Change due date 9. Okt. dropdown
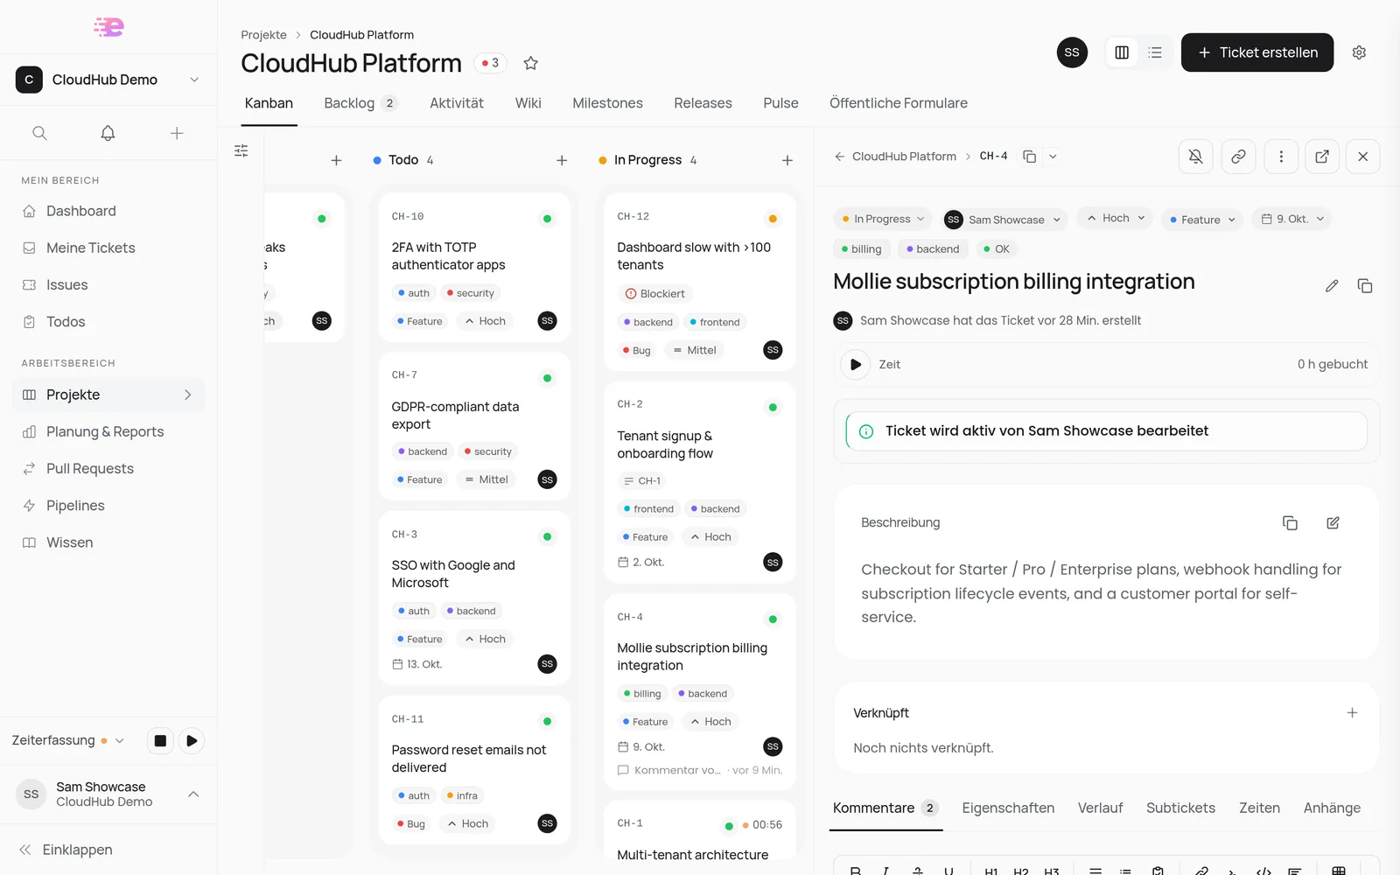The height and width of the screenshot is (875, 1400). tap(1292, 219)
